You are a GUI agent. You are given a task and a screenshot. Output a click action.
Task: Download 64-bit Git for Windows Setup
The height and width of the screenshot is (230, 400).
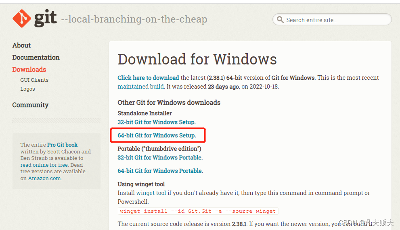(x=157, y=135)
